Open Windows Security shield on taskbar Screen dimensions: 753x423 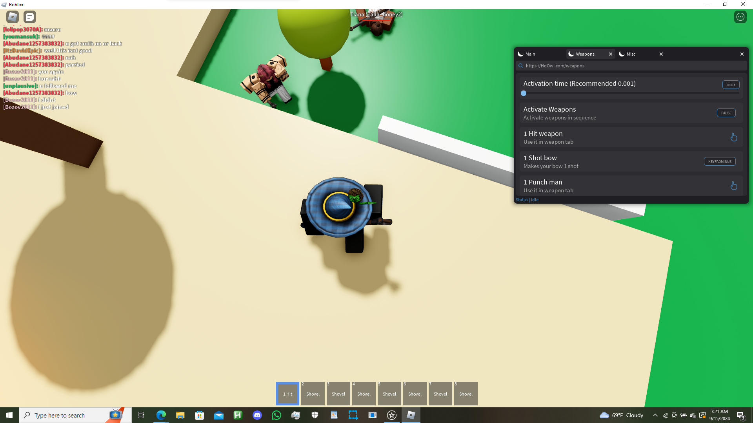tap(315, 415)
